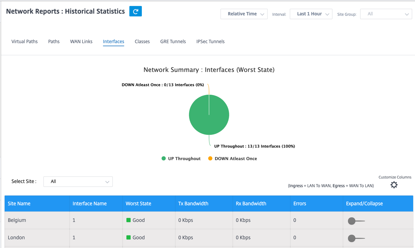Click the green pie chart slice
The image size is (415, 248).
pos(209,115)
